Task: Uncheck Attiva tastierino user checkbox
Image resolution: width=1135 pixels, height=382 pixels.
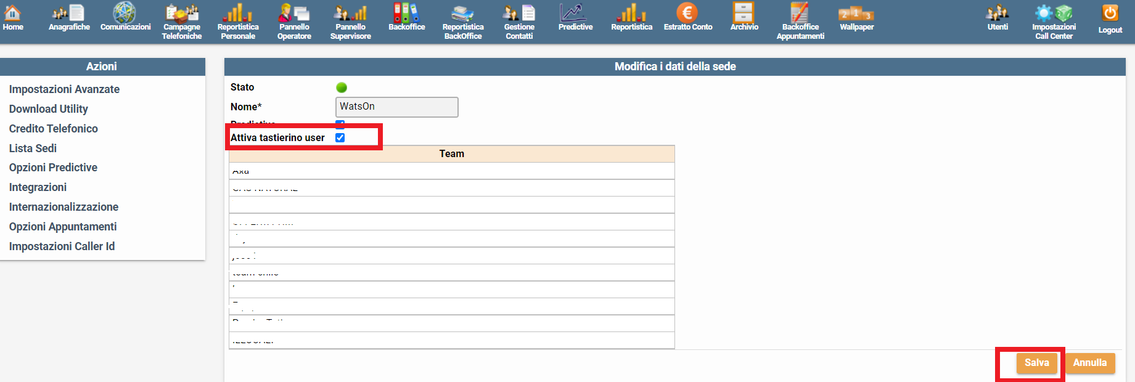Action: pyautogui.click(x=340, y=137)
